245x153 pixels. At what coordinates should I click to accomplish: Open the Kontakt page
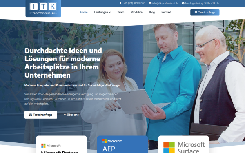coord(166,12)
